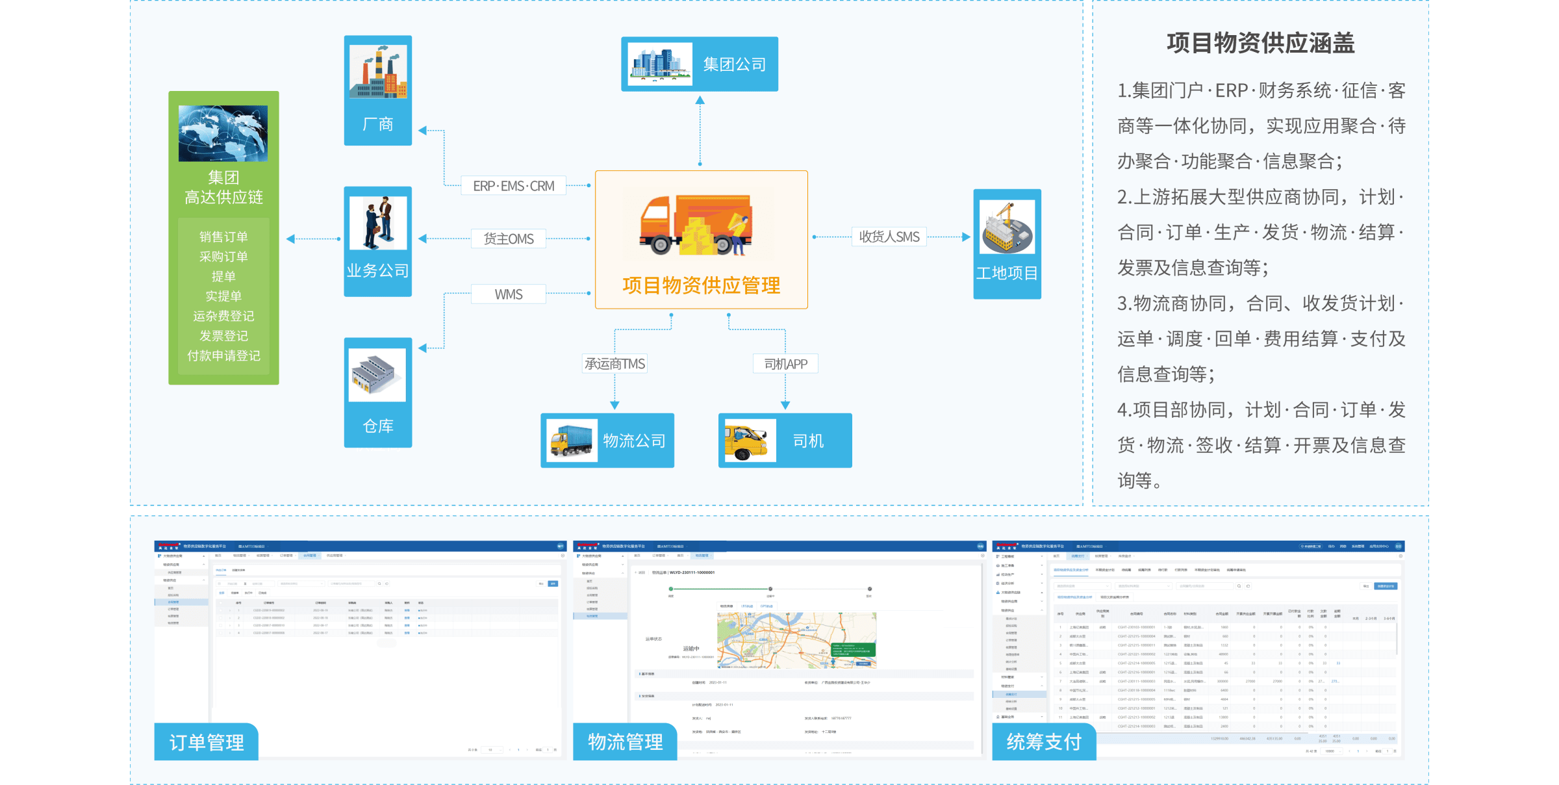Click the 集团公司 buildings icon
Screen dimensions: 1559x785
coord(660,64)
